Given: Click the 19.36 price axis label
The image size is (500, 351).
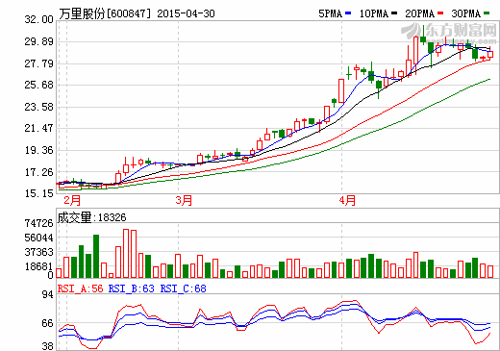Looking at the screenshot, I should coord(38,150).
